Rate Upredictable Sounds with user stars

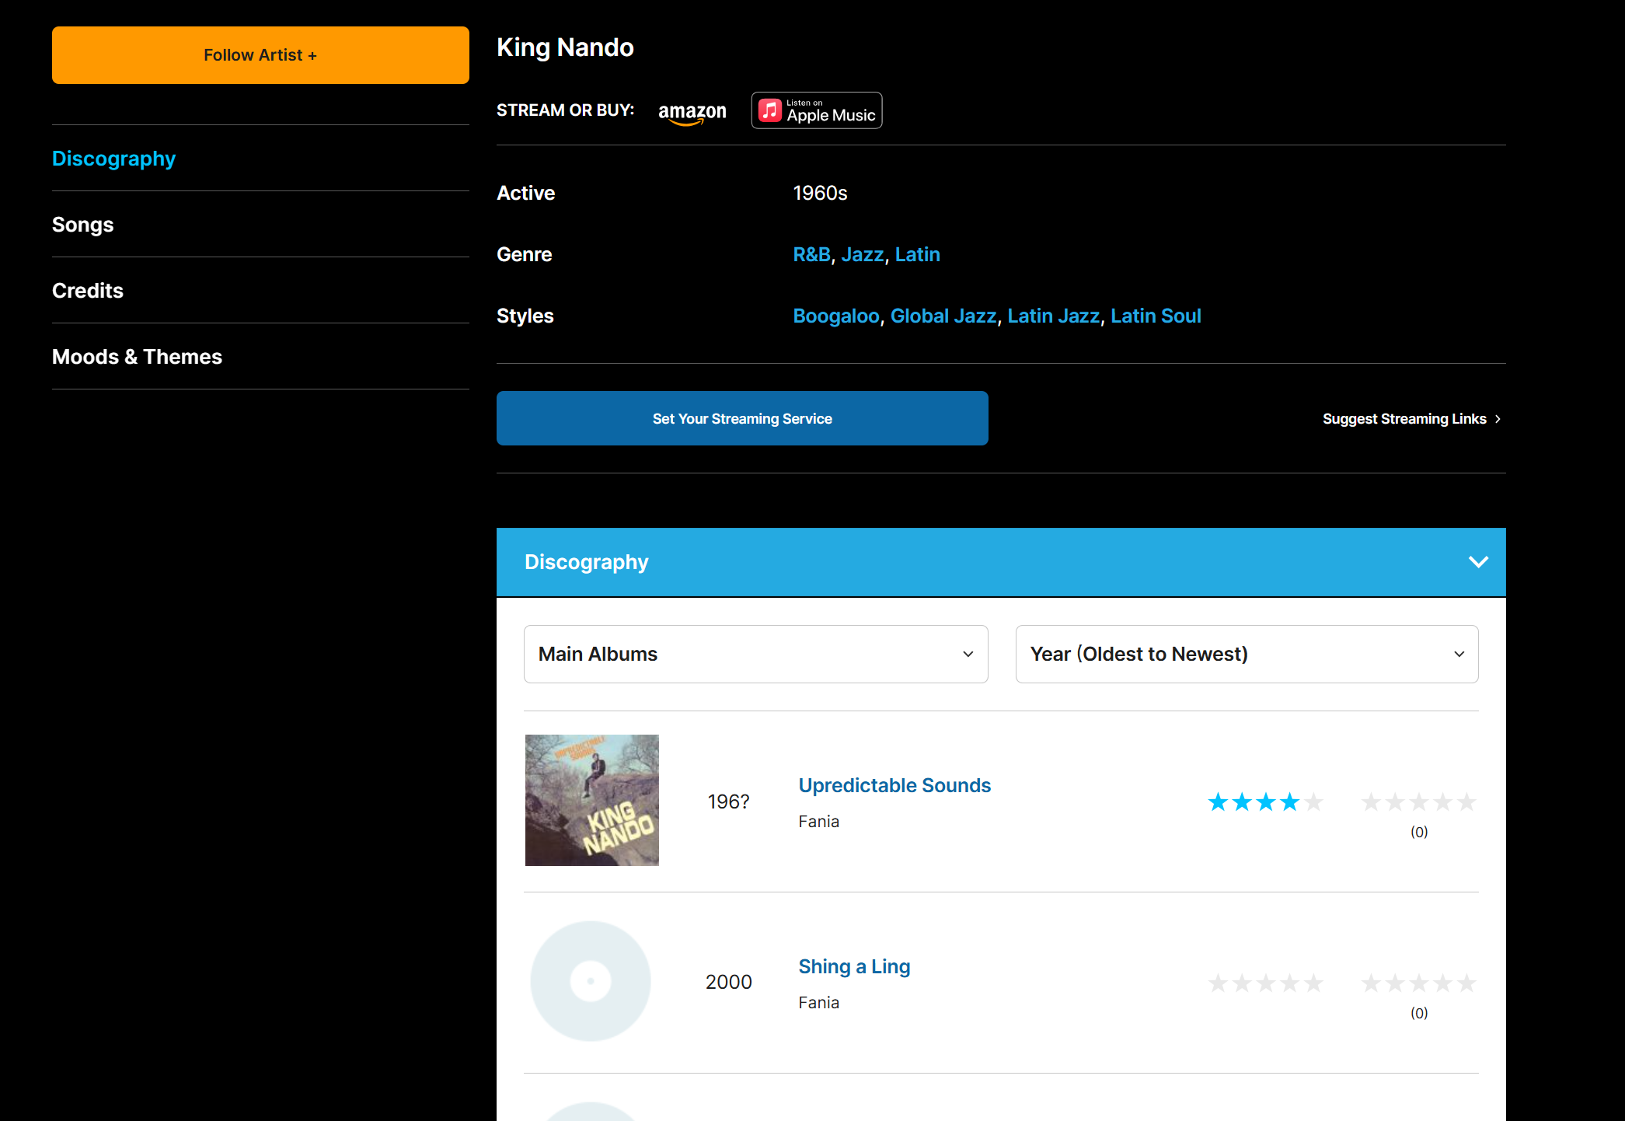[x=1418, y=801]
